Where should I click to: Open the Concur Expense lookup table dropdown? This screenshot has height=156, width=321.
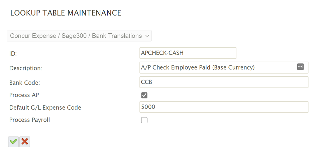(x=79, y=36)
